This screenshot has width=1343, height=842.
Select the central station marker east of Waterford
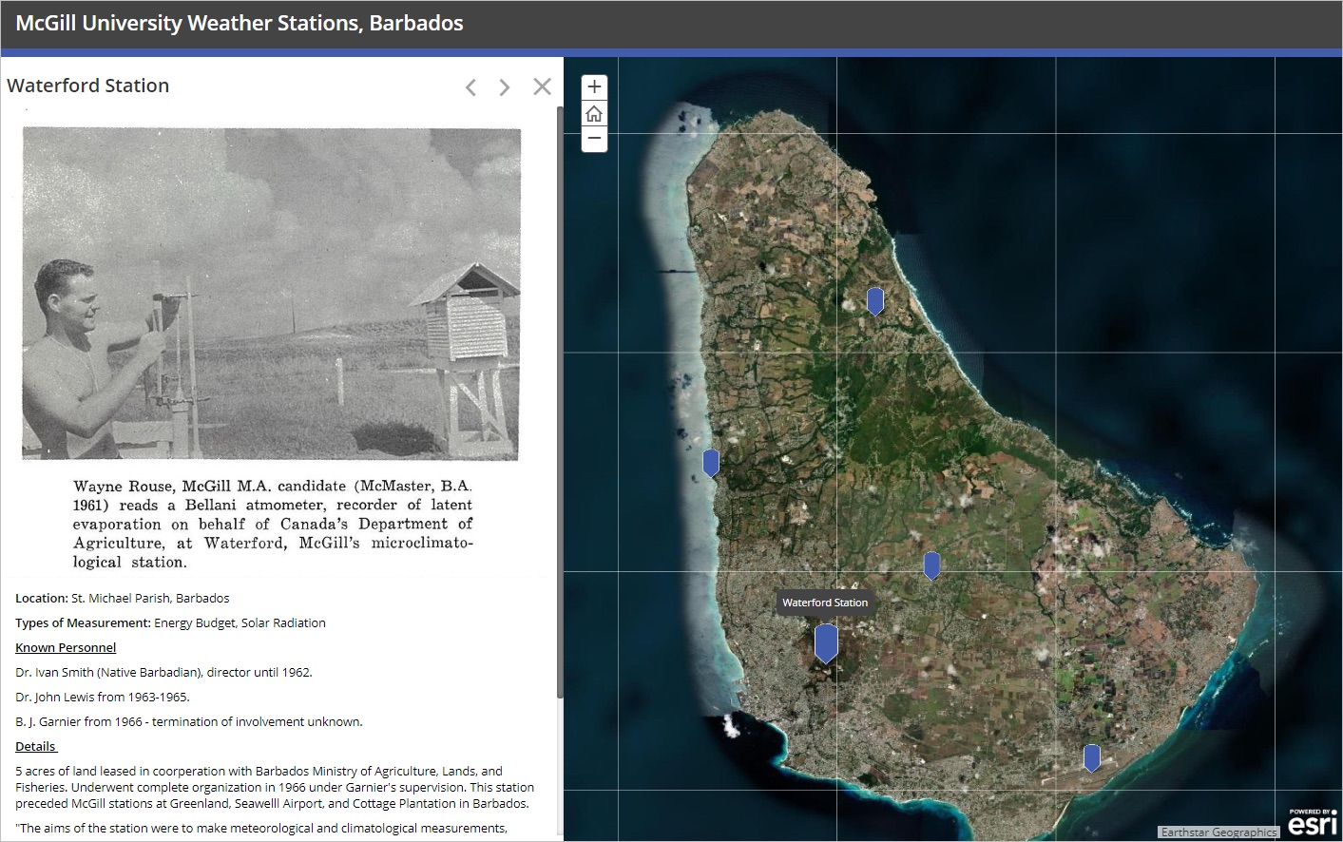pos(932,565)
